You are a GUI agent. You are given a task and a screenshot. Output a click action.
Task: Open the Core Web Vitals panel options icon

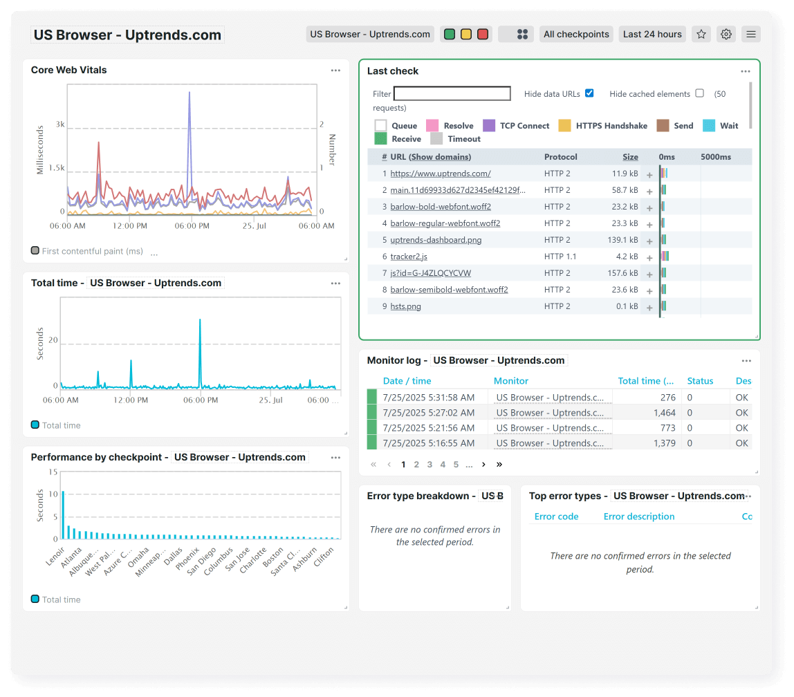tap(336, 70)
